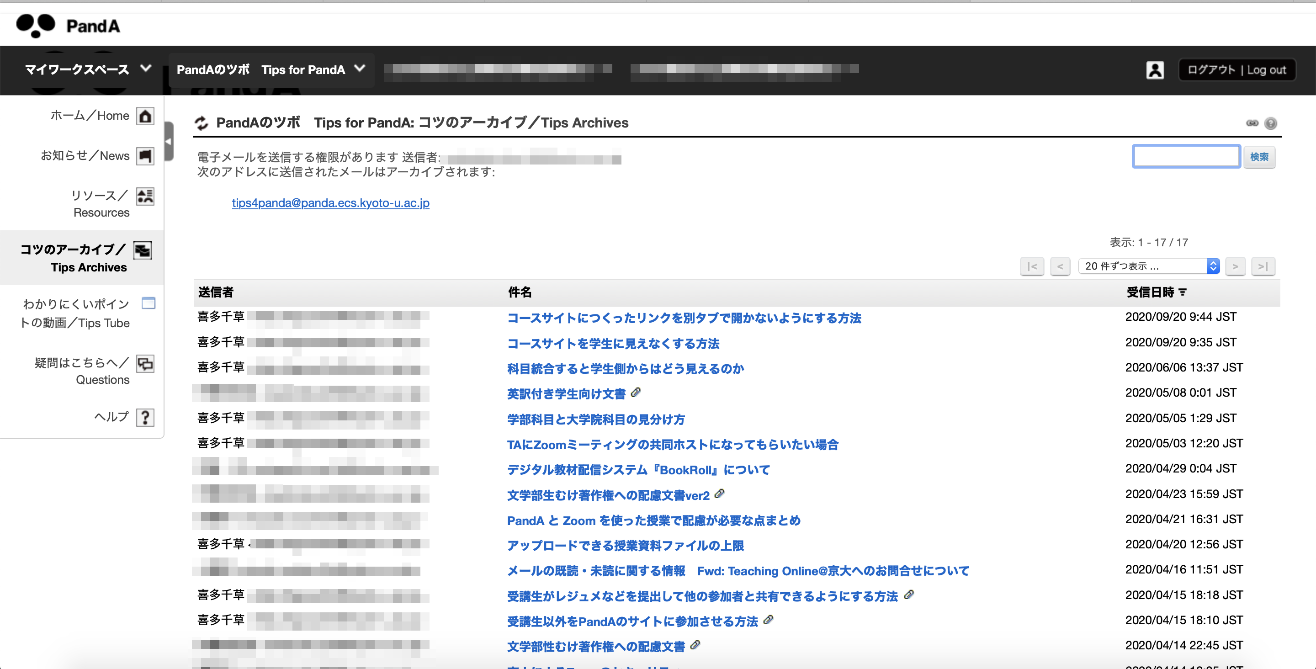Click the 検索 search button

tap(1259, 157)
